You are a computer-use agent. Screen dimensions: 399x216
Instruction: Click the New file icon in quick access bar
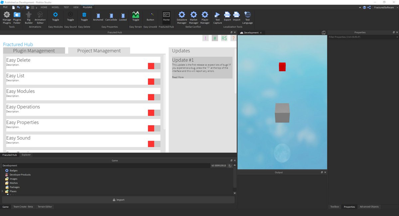(13, 7)
